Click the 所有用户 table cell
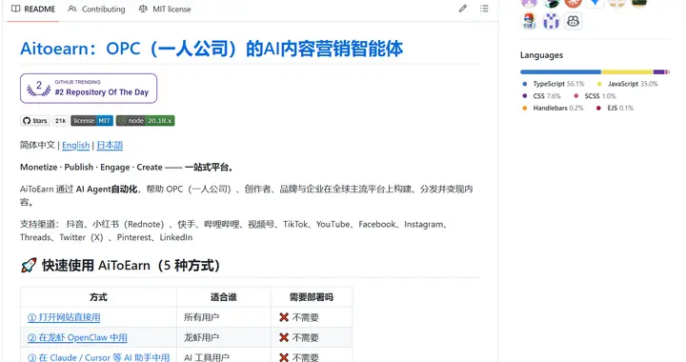Image resolution: width=686 pixels, height=362 pixels. click(224, 317)
